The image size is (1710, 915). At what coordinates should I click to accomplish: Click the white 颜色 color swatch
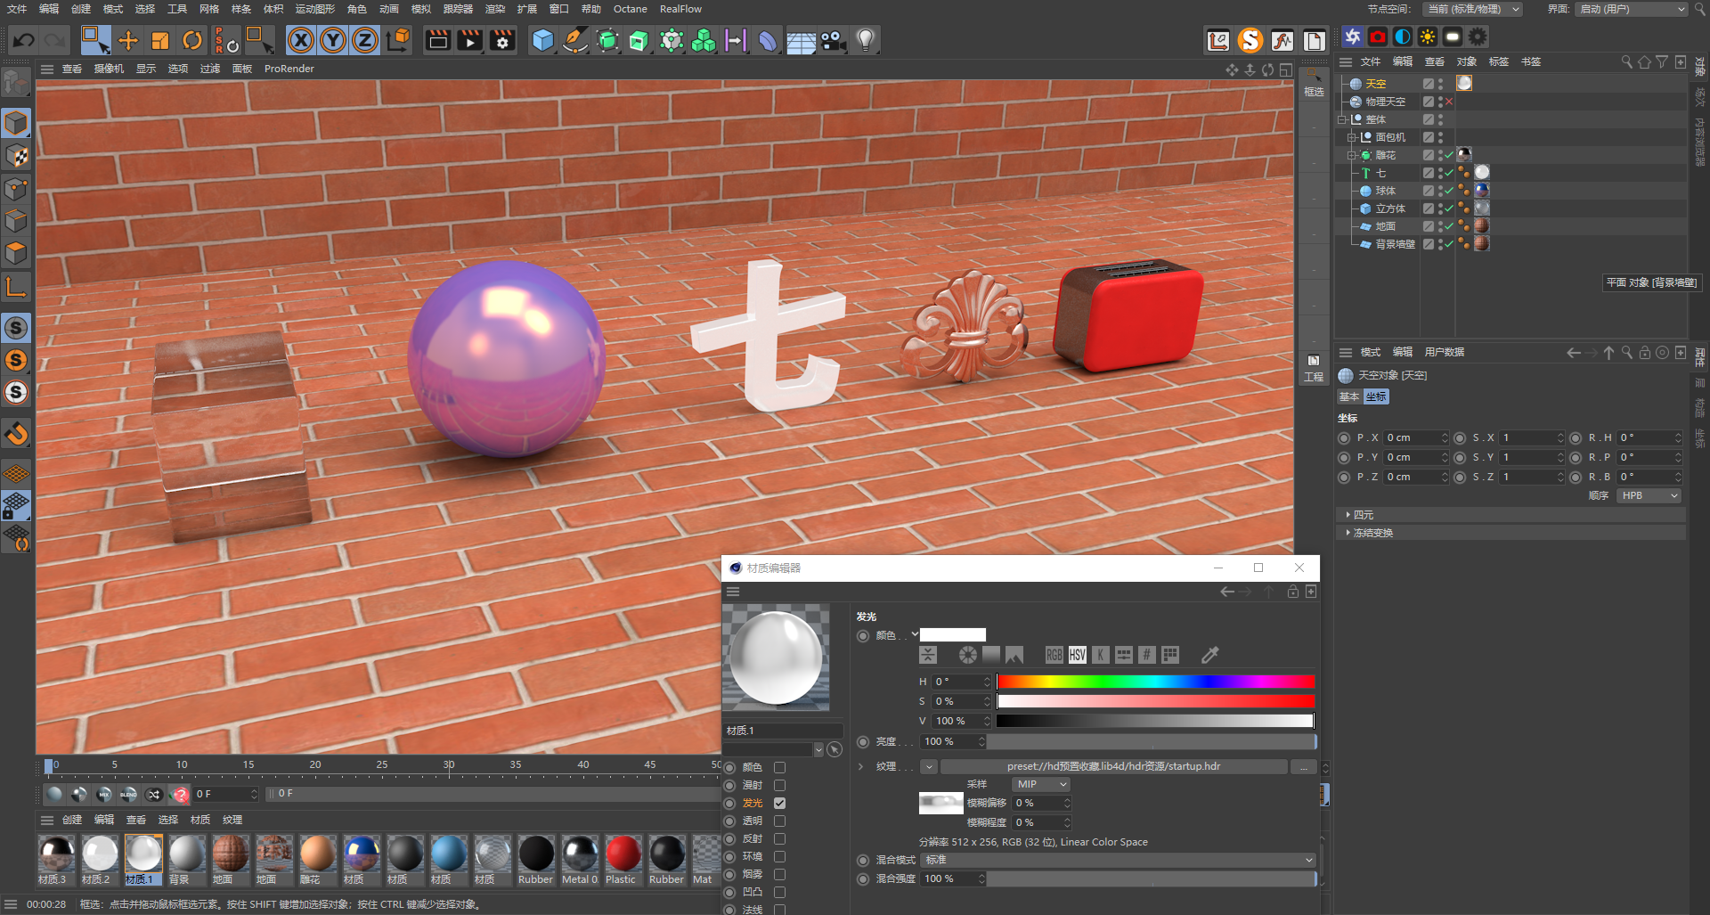pyautogui.click(x=953, y=635)
